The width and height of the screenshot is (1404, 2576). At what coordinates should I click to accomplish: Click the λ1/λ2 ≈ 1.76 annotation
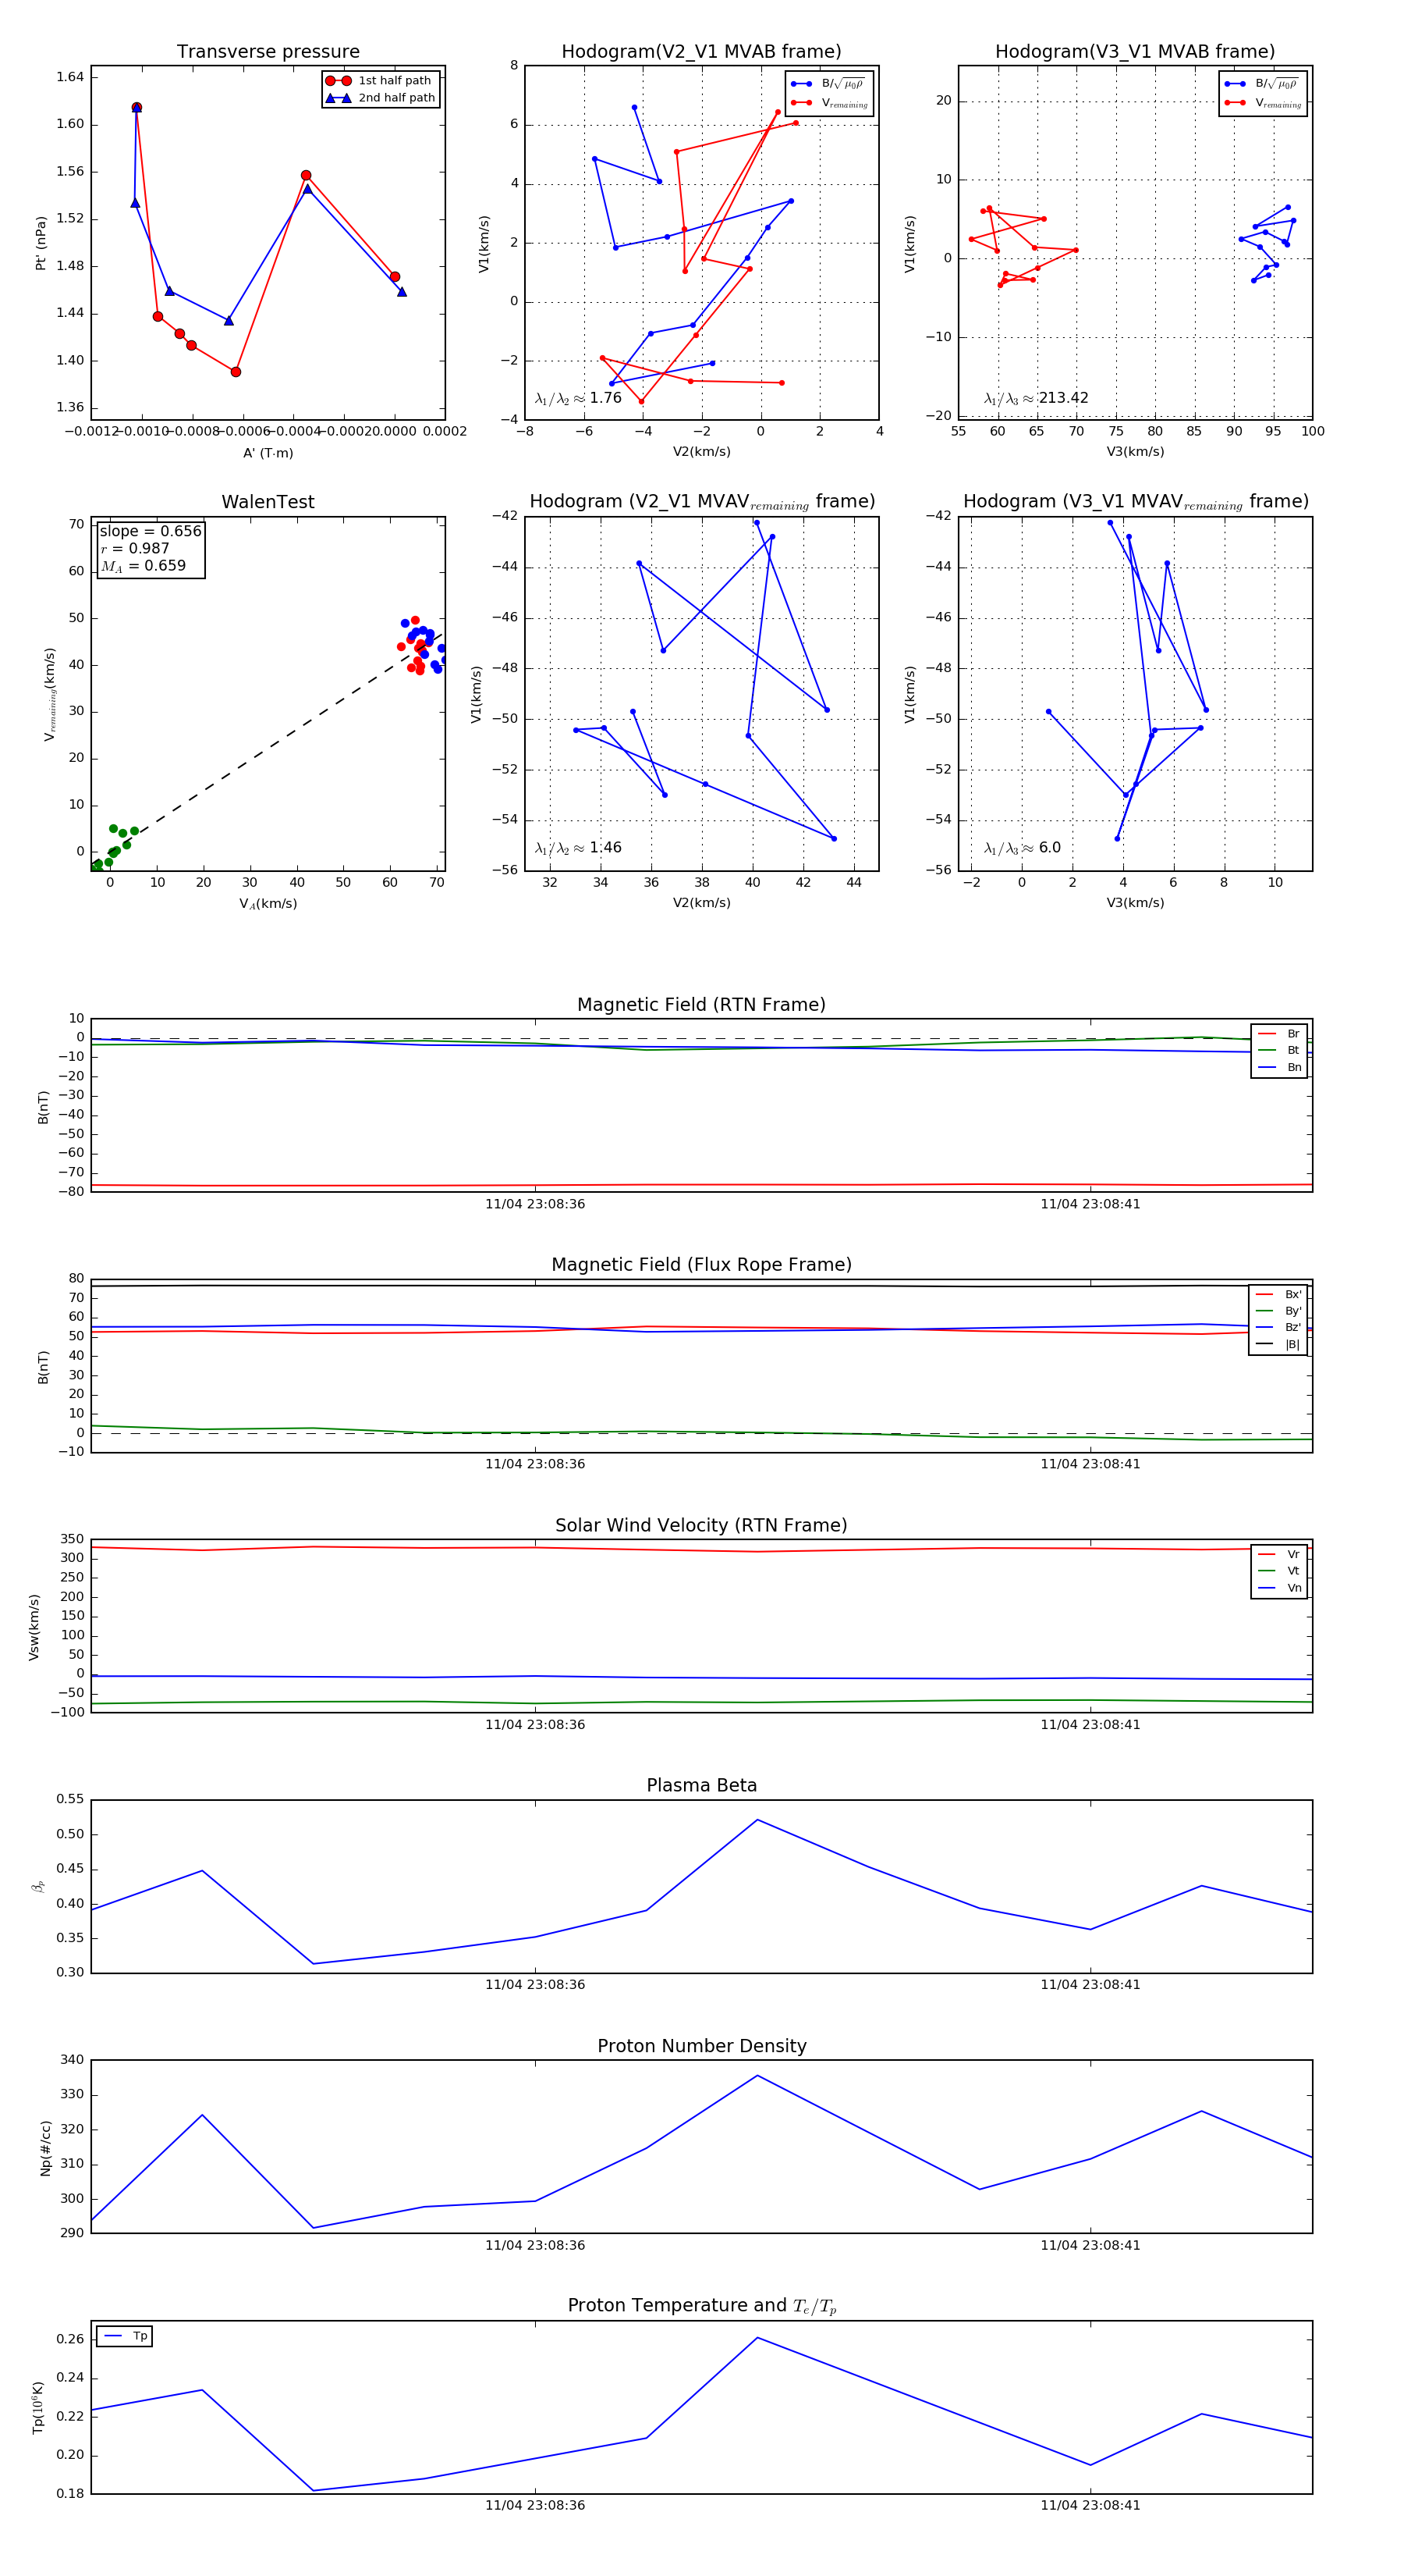[577, 398]
